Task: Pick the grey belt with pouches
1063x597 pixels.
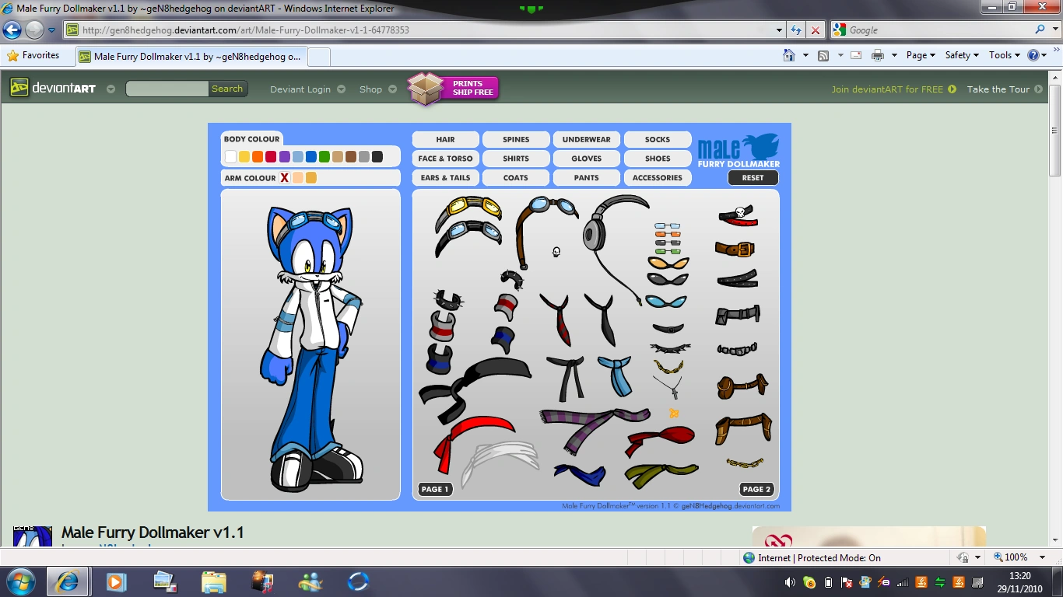Action: (x=738, y=315)
